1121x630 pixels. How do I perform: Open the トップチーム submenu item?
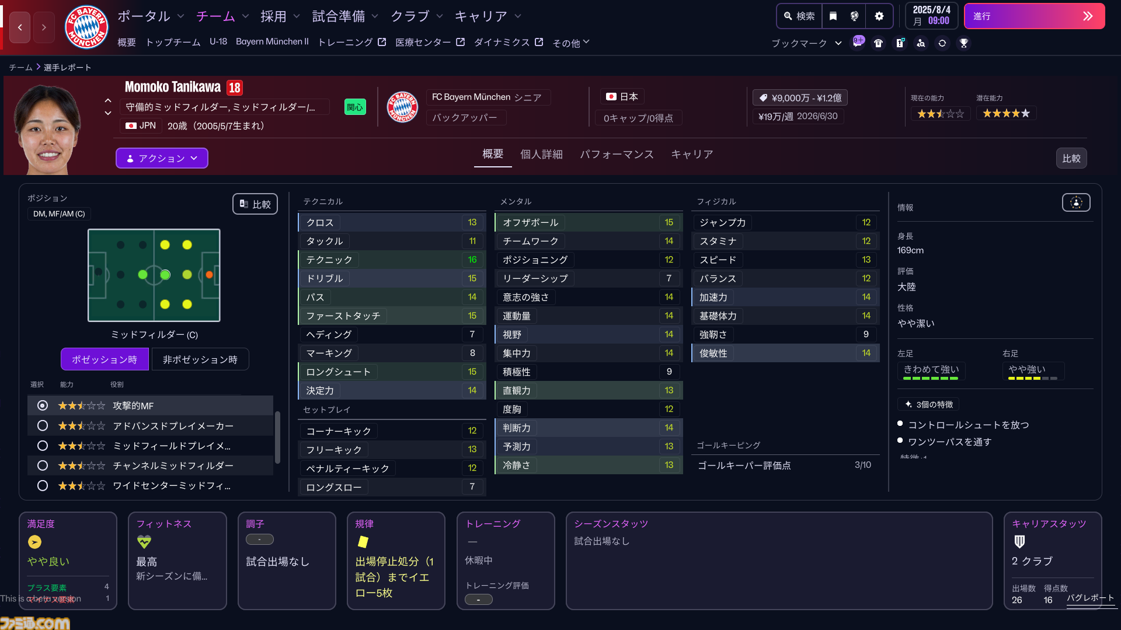coord(173,42)
